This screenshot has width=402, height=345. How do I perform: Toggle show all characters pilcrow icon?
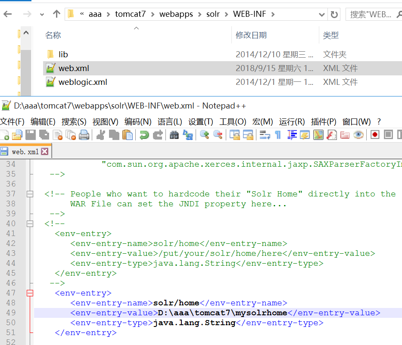(278, 135)
